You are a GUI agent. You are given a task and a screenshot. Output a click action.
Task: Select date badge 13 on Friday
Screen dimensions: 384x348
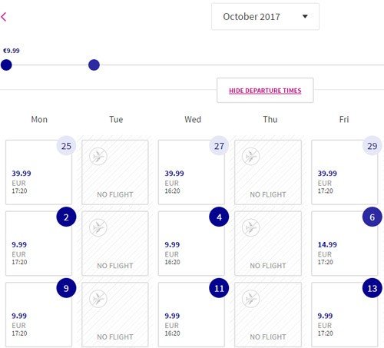[372, 288]
